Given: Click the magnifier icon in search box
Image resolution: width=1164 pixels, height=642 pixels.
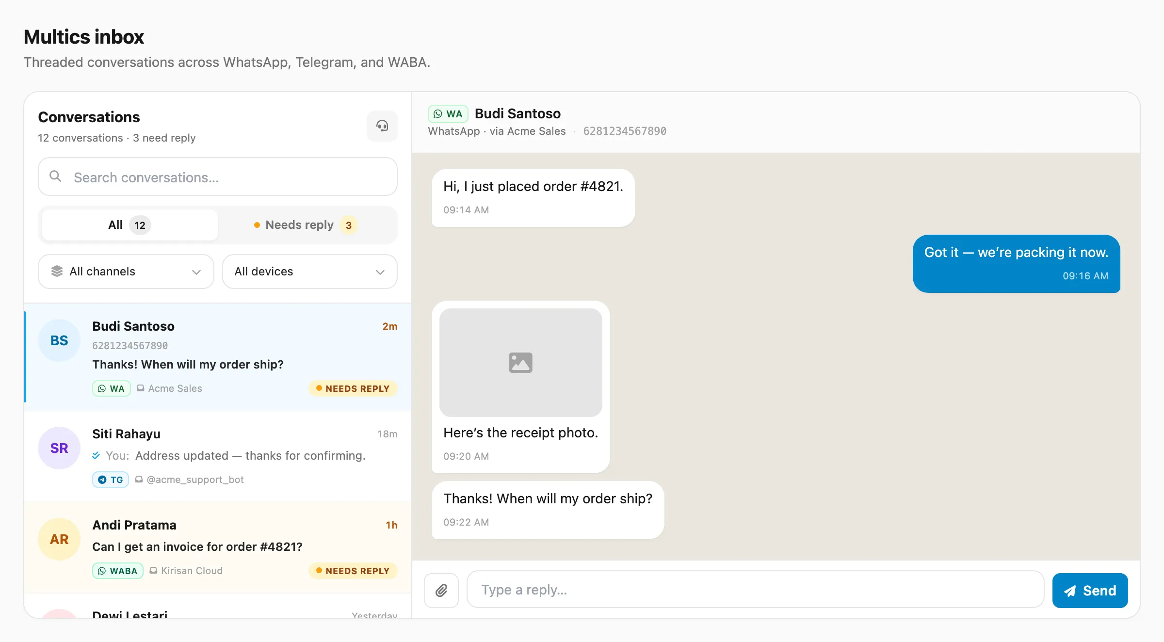Looking at the screenshot, I should pos(56,177).
